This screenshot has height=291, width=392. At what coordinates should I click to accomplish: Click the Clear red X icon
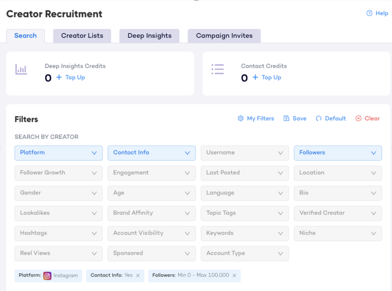tap(358, 119)
